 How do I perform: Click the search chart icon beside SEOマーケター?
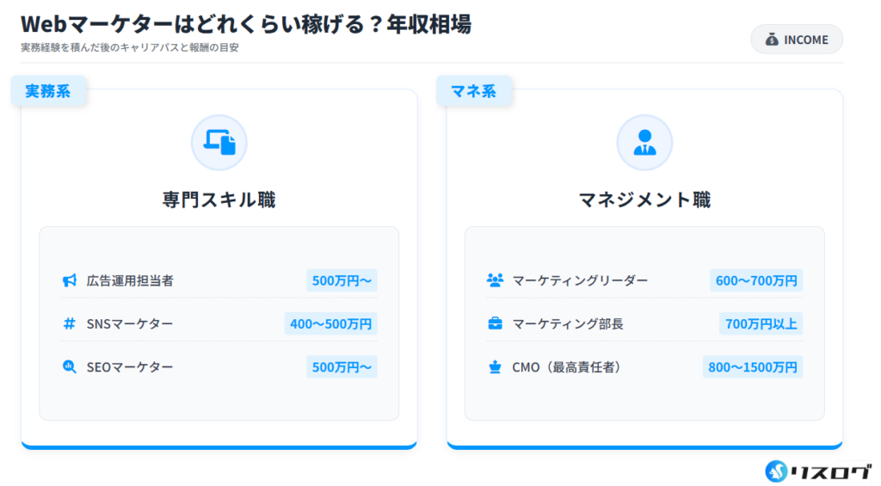(70, 367)
